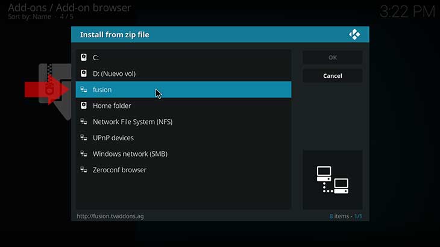
Task: Click the OK button
Action: point(333,57)
